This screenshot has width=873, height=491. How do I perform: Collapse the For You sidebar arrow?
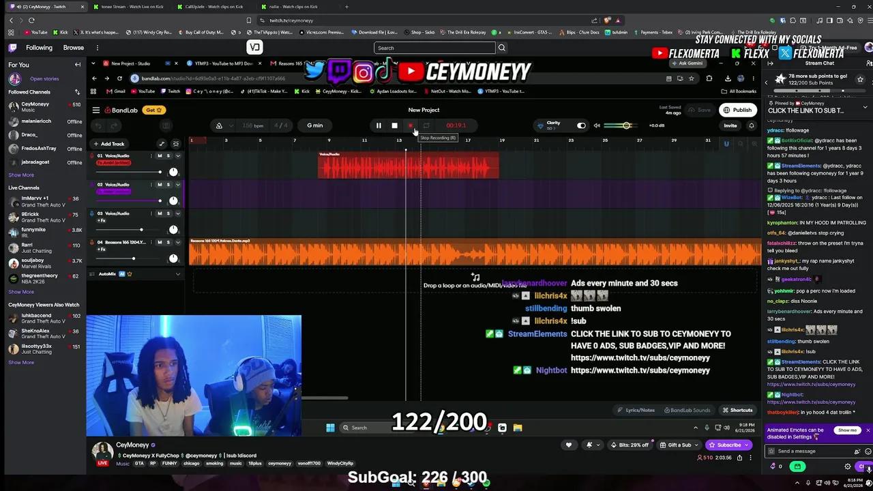(x=78, y=65)
